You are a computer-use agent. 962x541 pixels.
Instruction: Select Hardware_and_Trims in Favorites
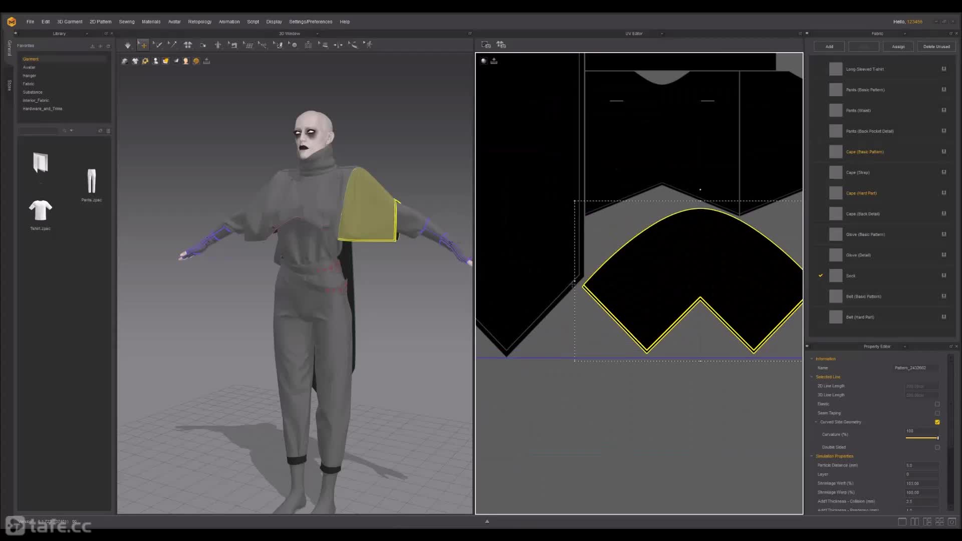(x=43, y=109)
